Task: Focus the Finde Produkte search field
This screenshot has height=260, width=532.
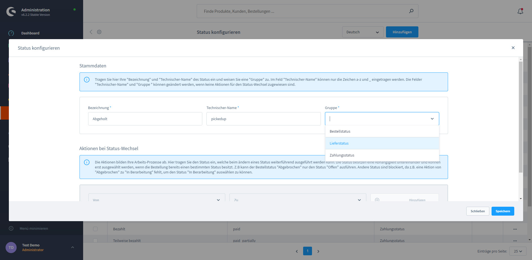Action: pos(307,11)
